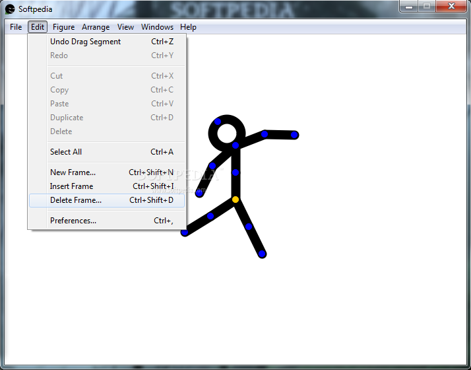The image size is (471, 370).
Task: Select the right elbow joint handle
Action: click(x=265, y=134)
